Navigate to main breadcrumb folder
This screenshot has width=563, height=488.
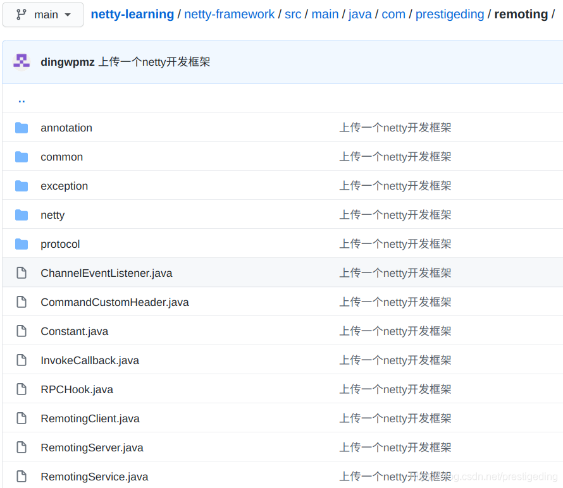click(x=325, y=14)
